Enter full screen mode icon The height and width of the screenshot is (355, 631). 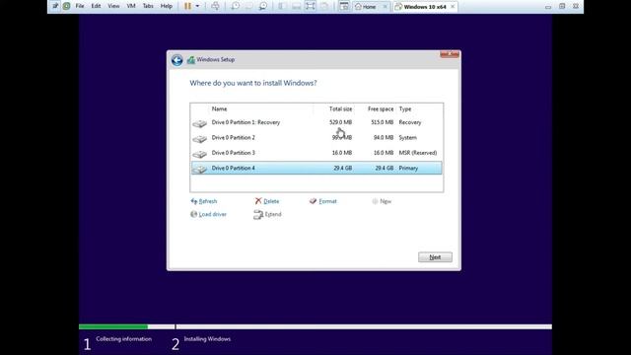coord(310,6)
